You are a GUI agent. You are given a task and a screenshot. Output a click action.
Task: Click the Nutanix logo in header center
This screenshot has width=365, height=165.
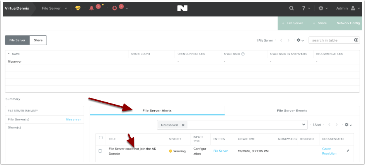pos(182,8)
